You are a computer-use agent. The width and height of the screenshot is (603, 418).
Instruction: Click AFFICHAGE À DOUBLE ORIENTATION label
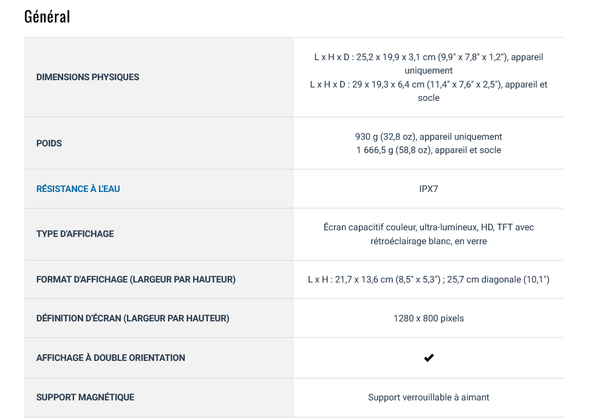click(111, 358)
